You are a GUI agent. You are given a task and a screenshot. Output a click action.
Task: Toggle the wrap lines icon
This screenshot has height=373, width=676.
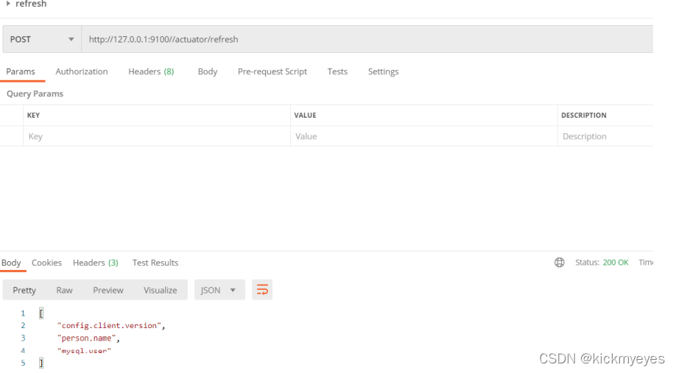click(262, 290)
